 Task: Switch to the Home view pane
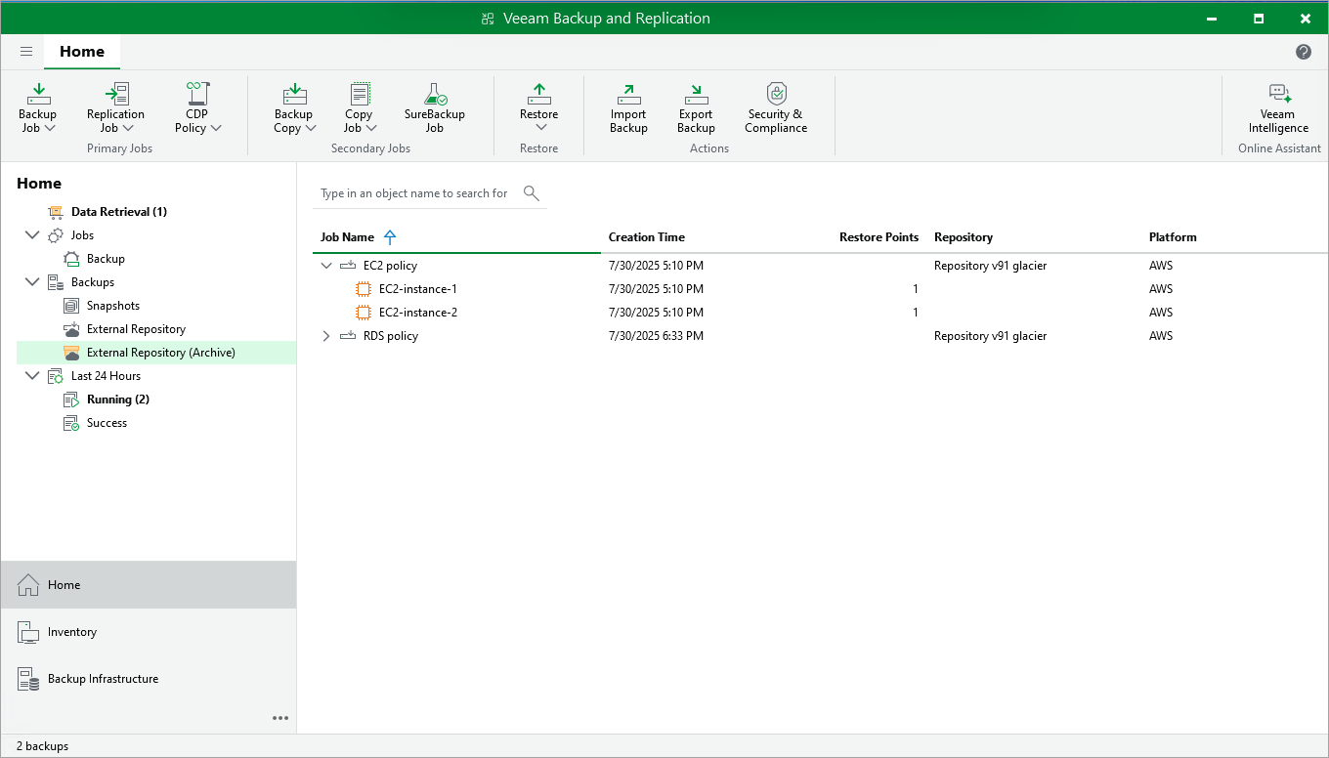pyautogui.click(x=149, y=585)
